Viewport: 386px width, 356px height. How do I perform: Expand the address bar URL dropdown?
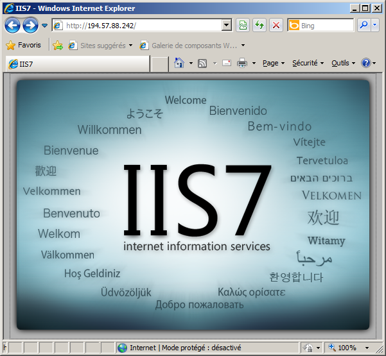[x=227, y=26]
